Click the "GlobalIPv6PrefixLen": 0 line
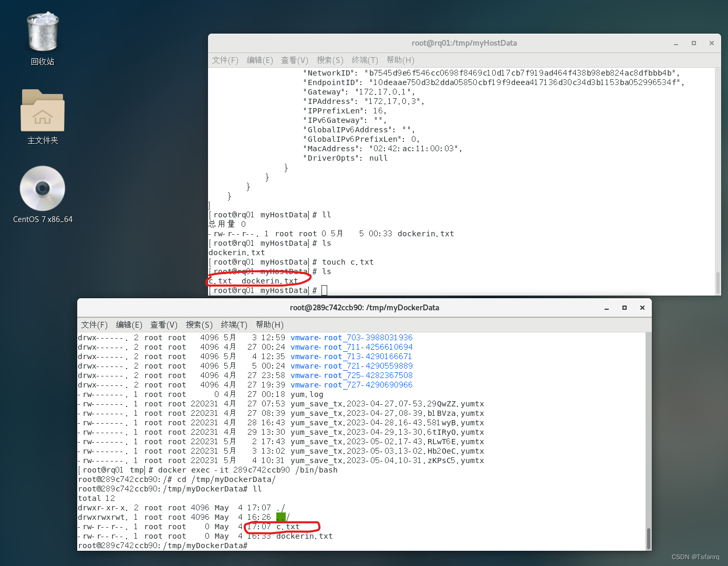The image size is (728, 566). [x=361, y=139]
